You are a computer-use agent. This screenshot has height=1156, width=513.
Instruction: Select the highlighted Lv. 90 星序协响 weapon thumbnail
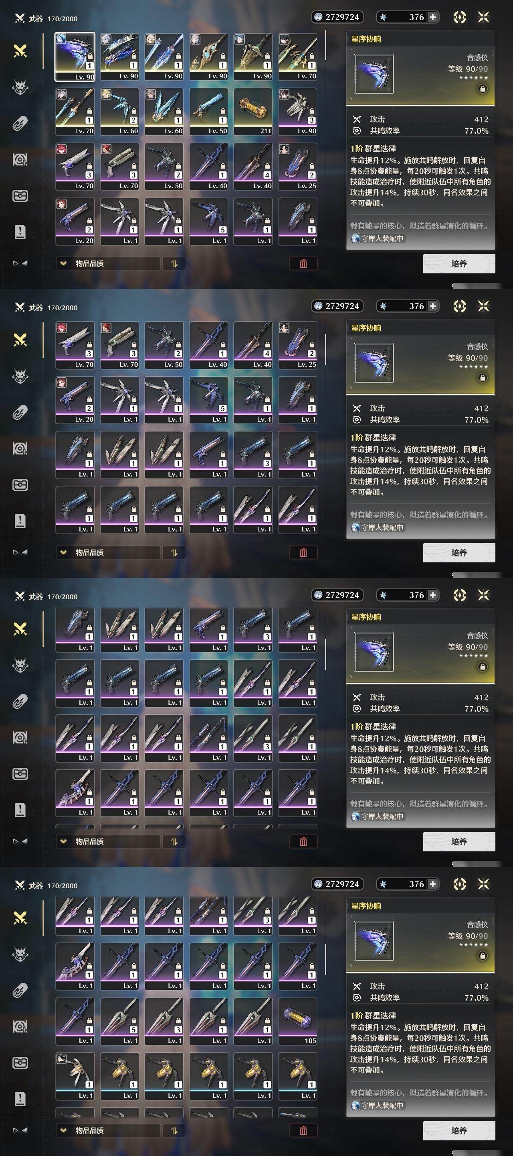[x=75, y=57]
